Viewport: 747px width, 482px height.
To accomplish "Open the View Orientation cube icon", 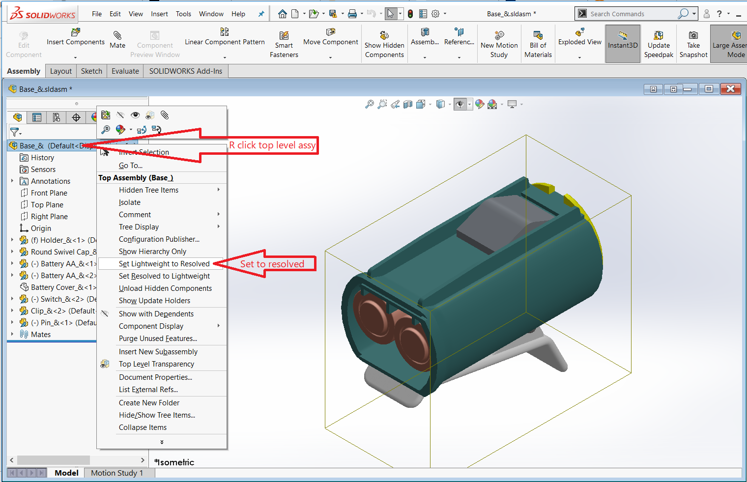I will 421,104.
